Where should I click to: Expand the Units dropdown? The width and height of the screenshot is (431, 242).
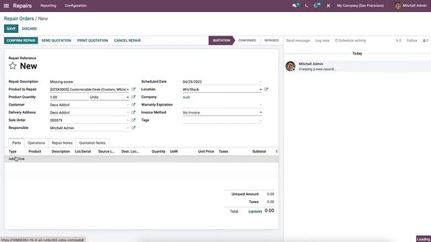point(128,97)
